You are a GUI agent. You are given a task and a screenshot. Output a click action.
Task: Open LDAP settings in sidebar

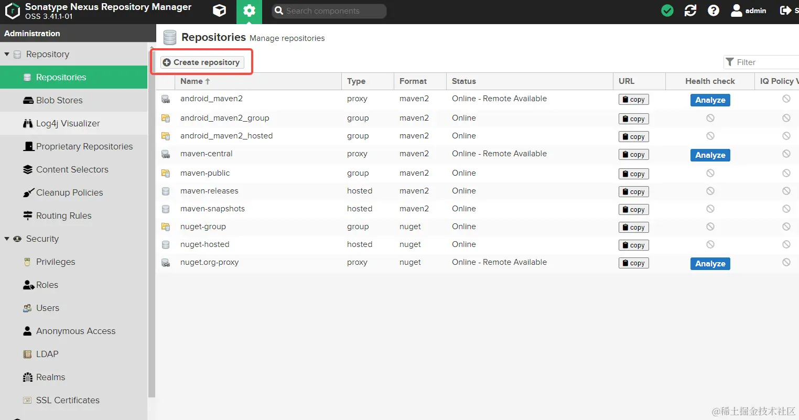tap(73, 354)
